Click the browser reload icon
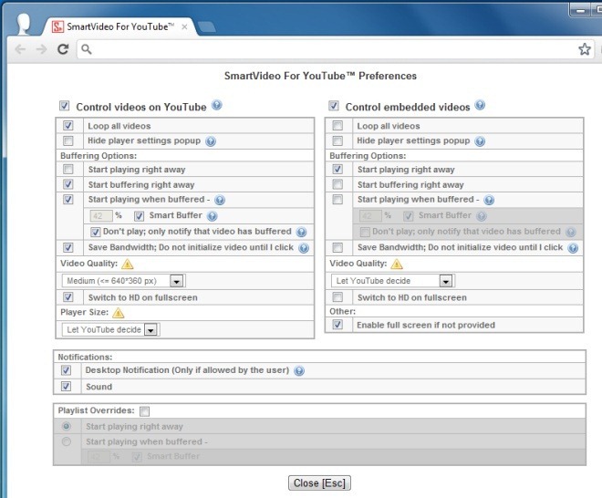The height and width of the screenshot is (498, 602). click(x=63, y=49)
